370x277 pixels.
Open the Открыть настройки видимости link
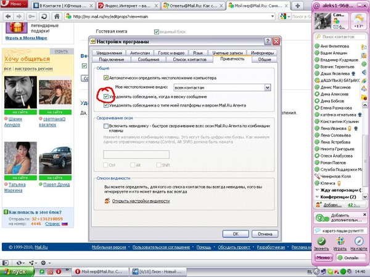[x=141, y=201]
